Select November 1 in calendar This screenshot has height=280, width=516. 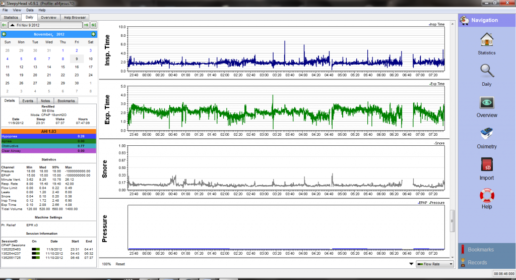pyautogui.click(x=63, y=51)
